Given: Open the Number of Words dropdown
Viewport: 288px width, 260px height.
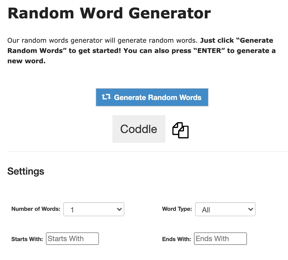Looking at the screenshot, I should pyautogui.click(x=93, y=209).
